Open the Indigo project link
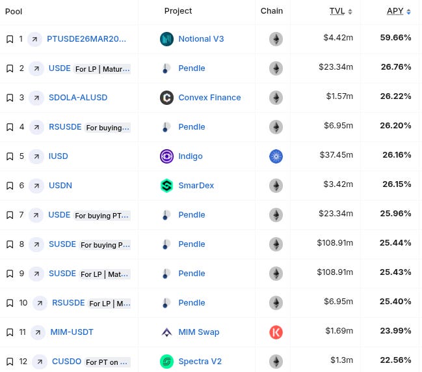The height and width of the screenshot is (372, 422). pyautogui.click(x=191, y=156)
